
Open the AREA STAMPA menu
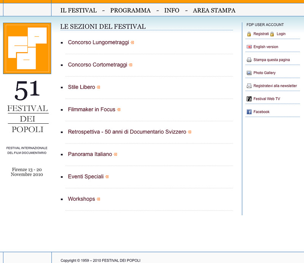pos(214,10)
